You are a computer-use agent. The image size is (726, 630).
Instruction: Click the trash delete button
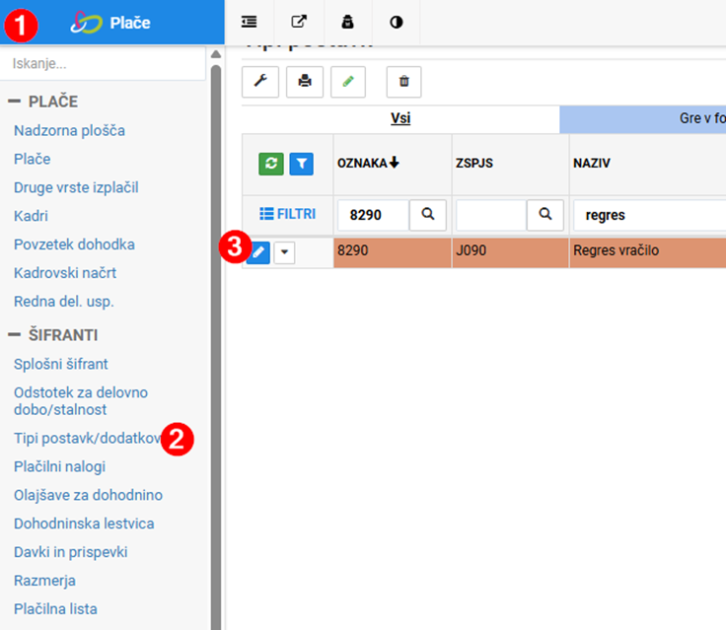[403, 82]
